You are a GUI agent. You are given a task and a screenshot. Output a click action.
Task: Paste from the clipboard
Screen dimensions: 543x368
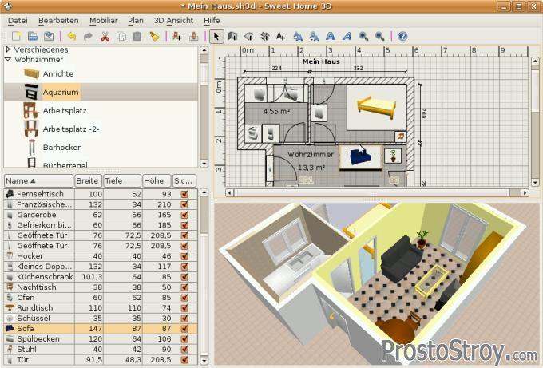point(137,36)
